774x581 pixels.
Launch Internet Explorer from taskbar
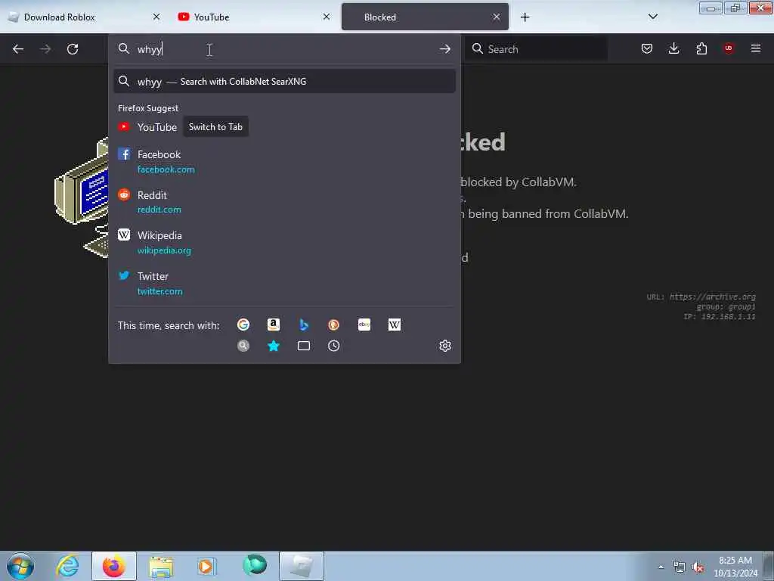click(67, 566)
